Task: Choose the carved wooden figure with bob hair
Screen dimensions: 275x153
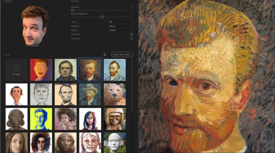Action: (x=115, y=119)
